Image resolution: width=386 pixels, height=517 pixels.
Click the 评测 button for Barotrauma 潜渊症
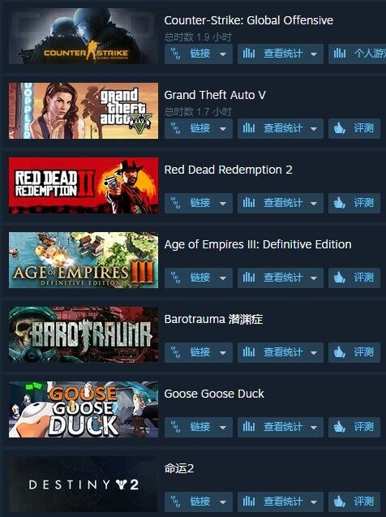(354, 352)
